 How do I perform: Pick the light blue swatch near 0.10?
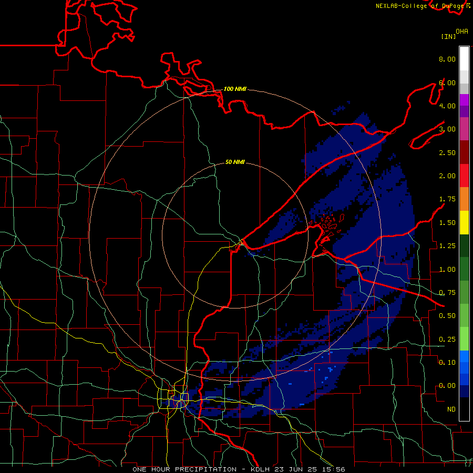pos(464,356)
